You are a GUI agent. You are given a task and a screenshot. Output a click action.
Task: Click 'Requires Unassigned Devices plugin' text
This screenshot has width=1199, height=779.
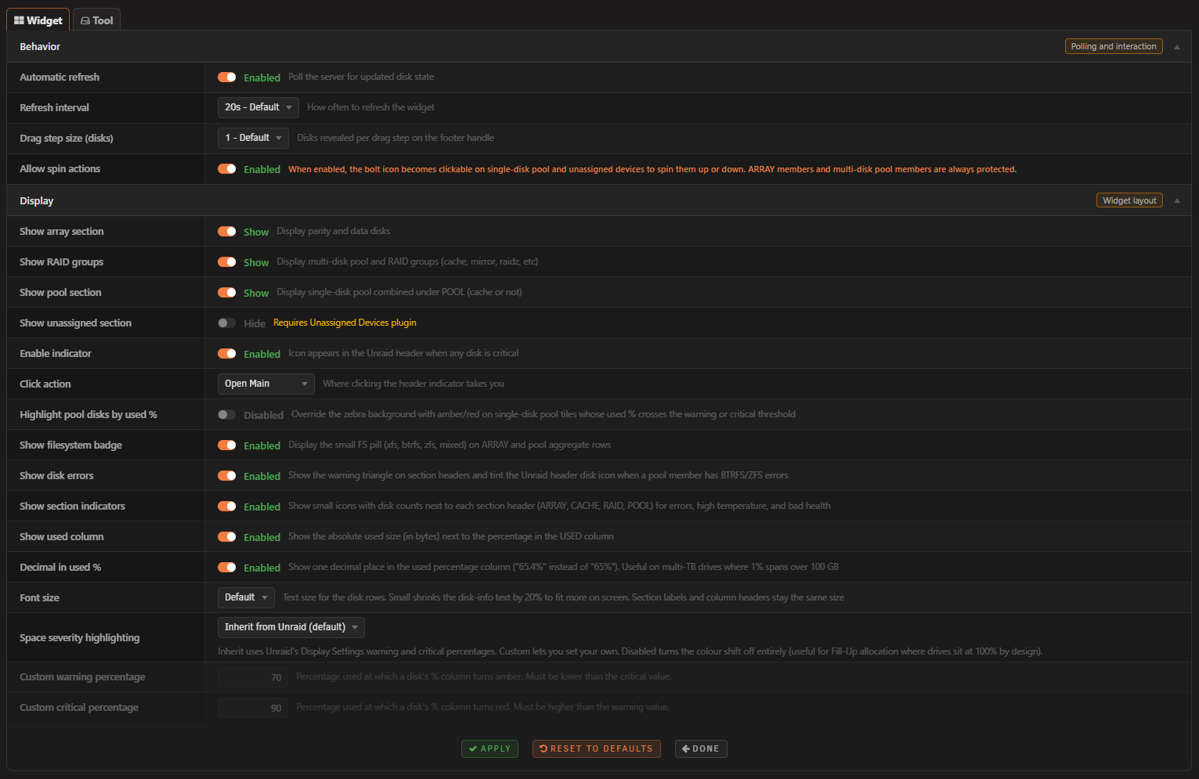(x=345, y=323)
